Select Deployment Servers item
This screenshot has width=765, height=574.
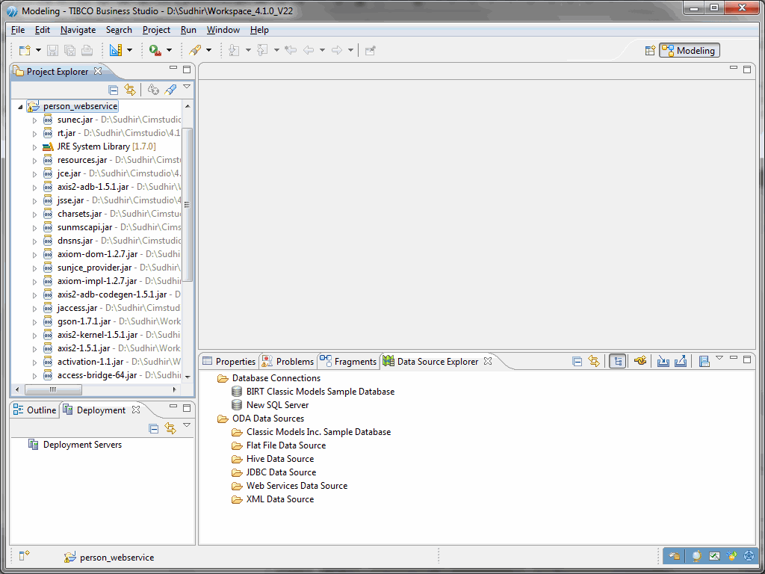[82, 445]
